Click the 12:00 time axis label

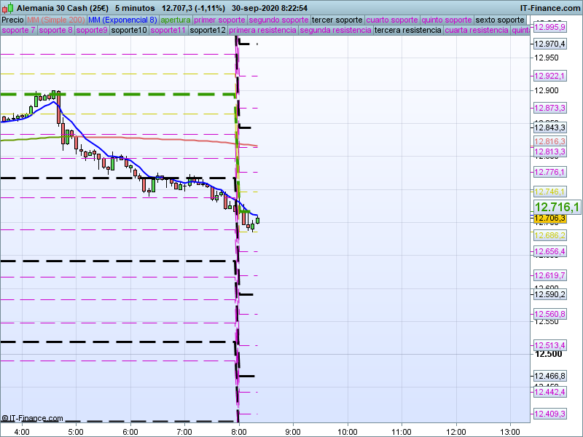456,430
